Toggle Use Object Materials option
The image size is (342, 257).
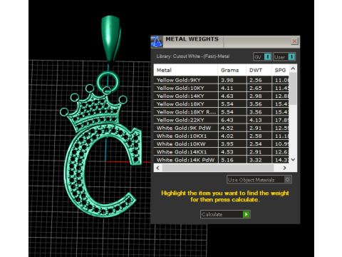pyautogui.click(x=259, y=180)
